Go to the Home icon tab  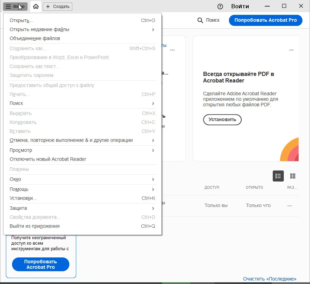pos(36,6)
